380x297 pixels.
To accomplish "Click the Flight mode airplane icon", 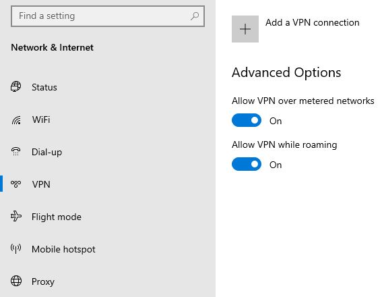I will tap(16, 216).
